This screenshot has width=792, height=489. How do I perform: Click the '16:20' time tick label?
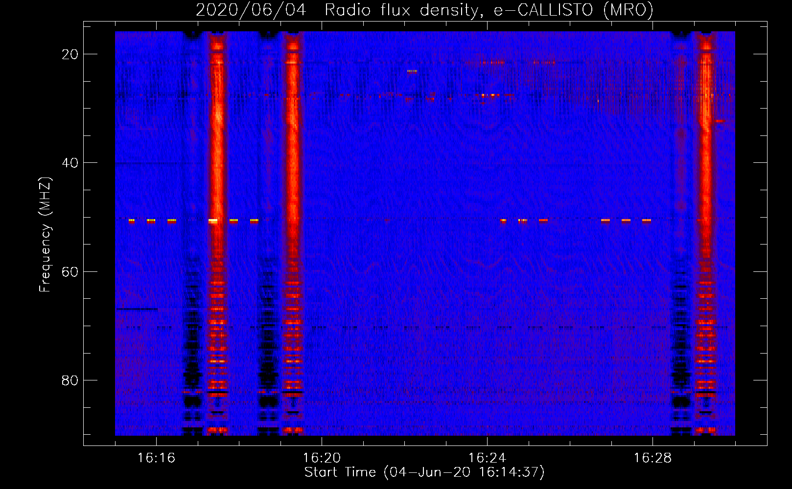[322, 458]
